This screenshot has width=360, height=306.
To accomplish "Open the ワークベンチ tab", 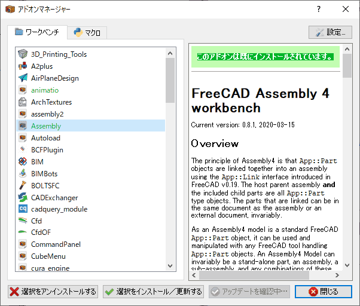I will coord(37,32).
